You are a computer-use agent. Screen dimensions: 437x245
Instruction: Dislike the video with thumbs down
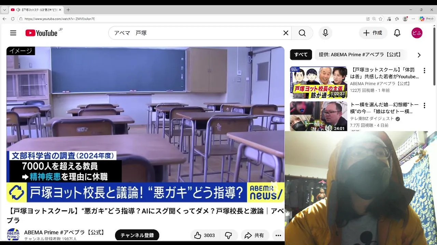(228, 235)
